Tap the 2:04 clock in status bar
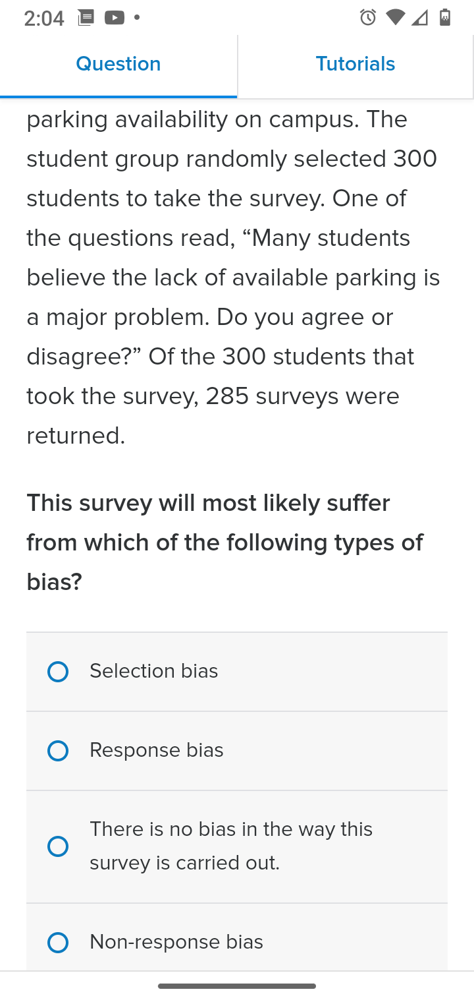 coord(44,18)
